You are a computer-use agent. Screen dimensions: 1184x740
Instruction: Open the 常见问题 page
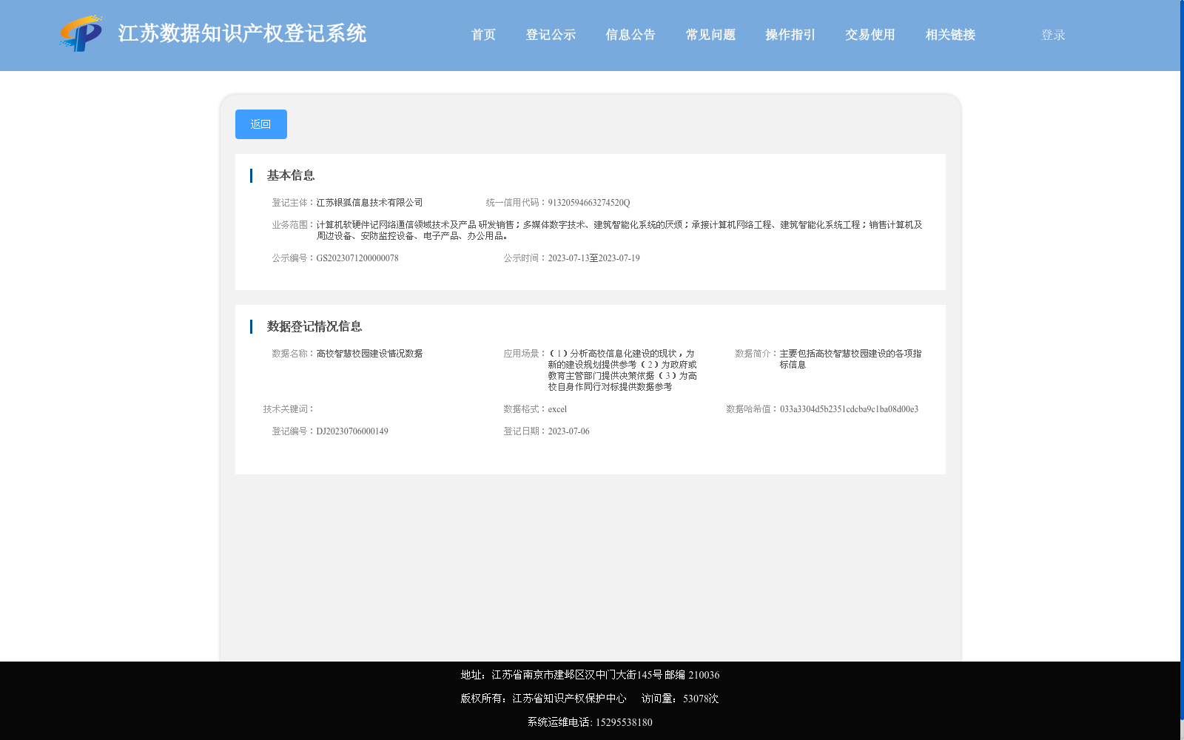710,35
